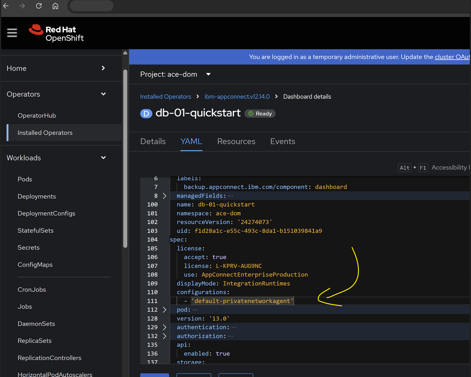Open Secrets in the sidebar
This screenshot has width=471, height=377.
point(29,248)
